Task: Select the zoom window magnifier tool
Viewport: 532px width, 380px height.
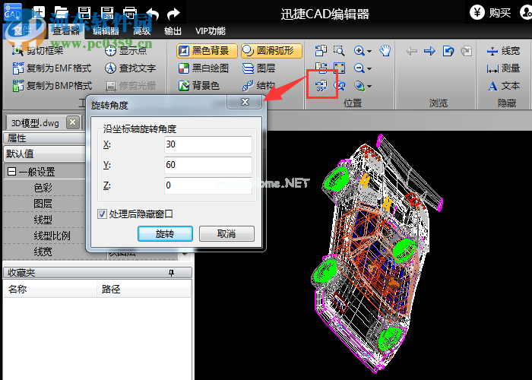Action: coord(339,51)
